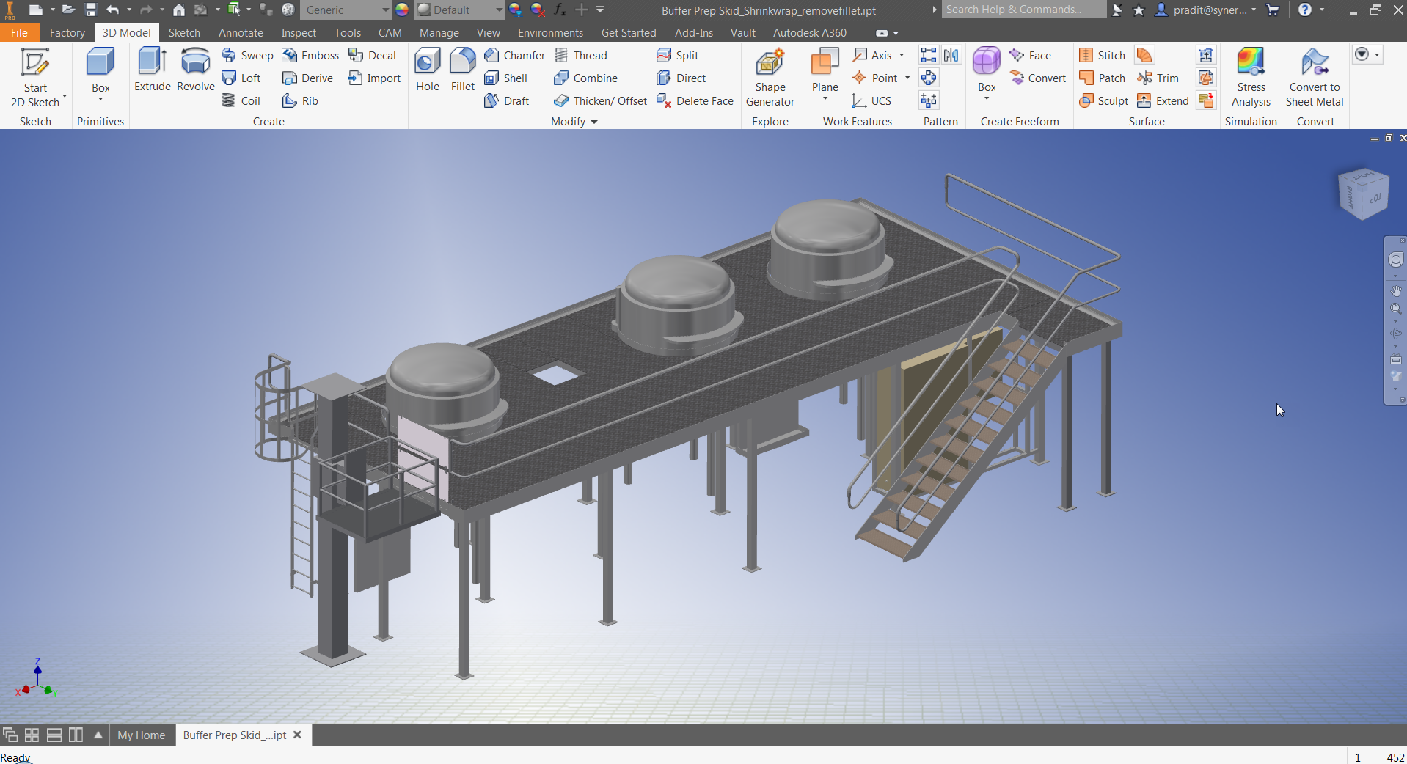This screenshot has height=764, width=1407.
Task: Select the Stitch surface tool
Action: pos(1103,55)
